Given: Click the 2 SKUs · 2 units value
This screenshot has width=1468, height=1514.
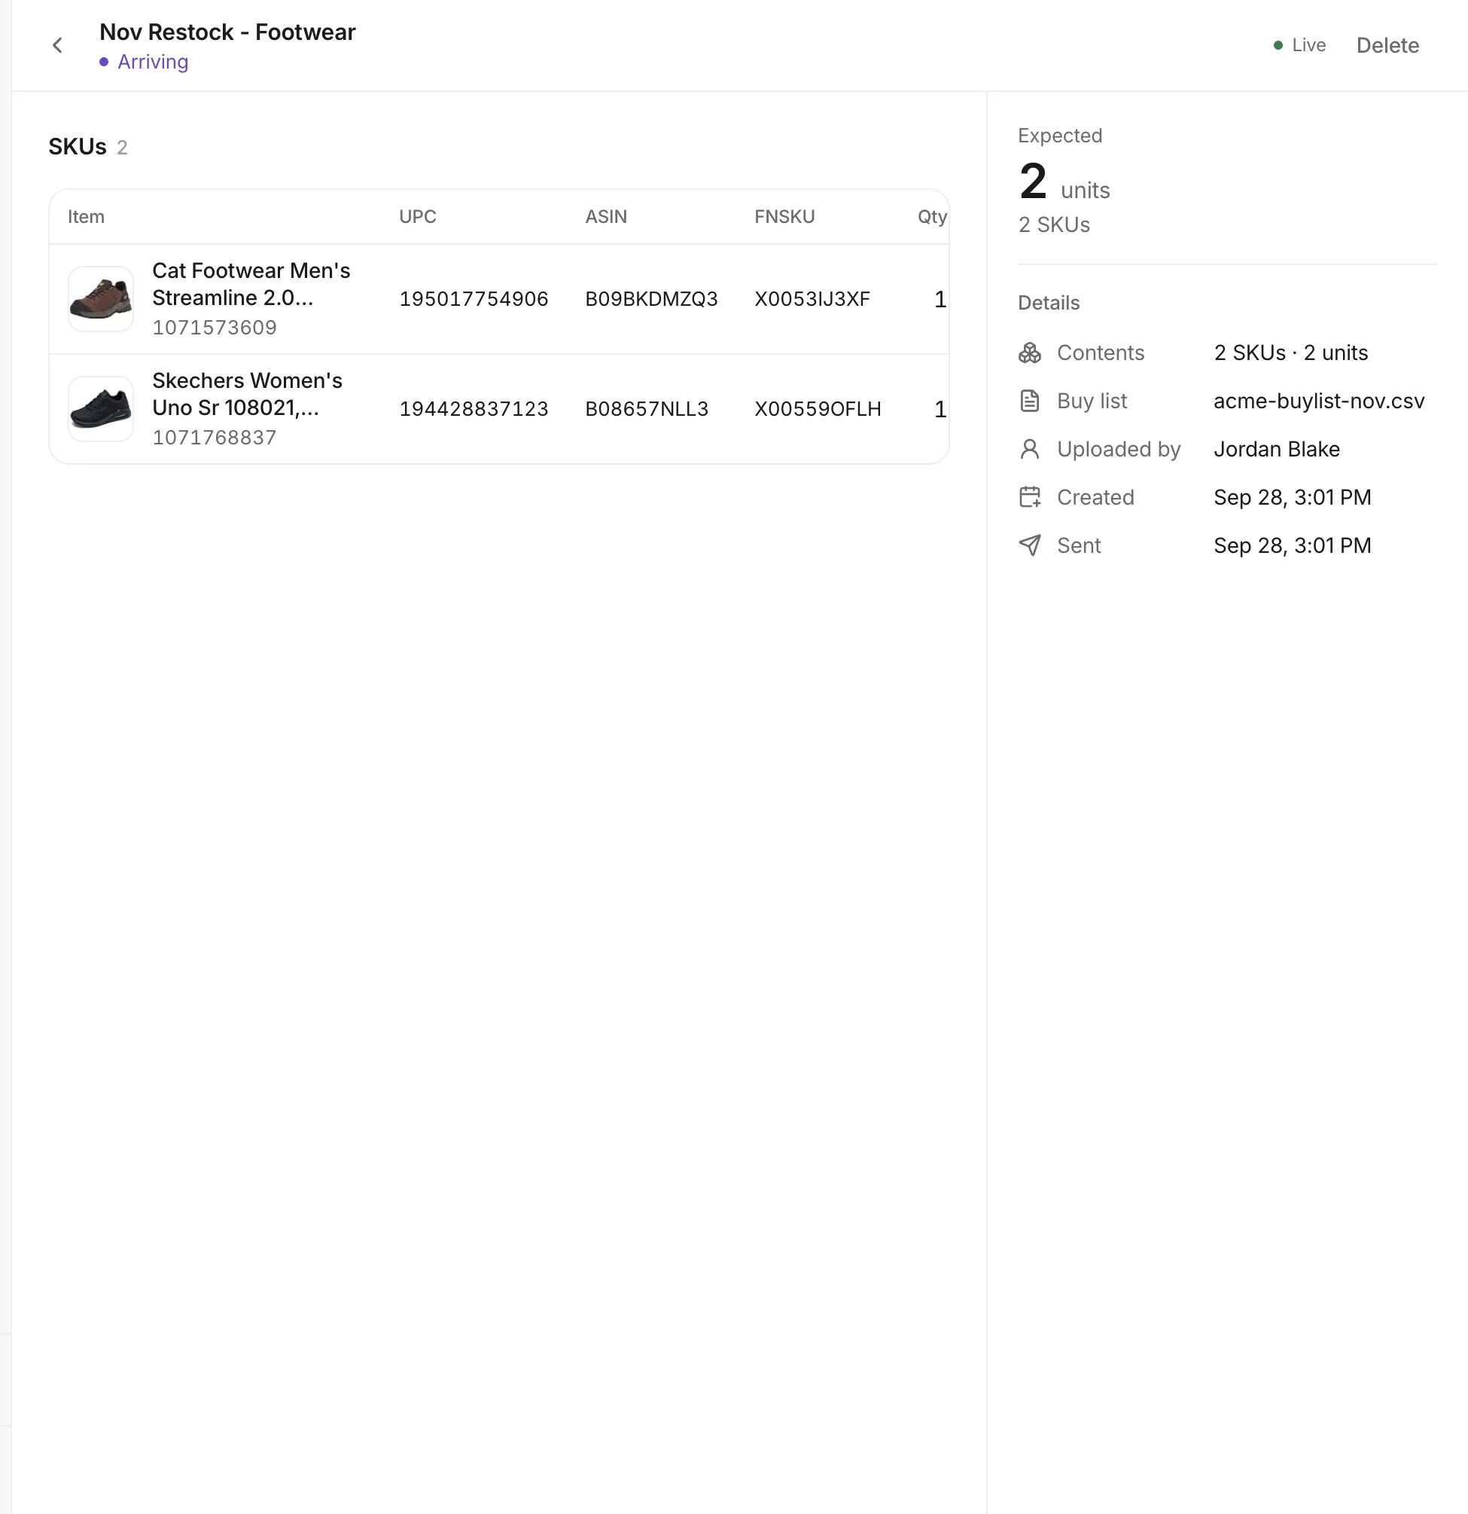Looking at the screenshot, I should [x=1290, y=353].
